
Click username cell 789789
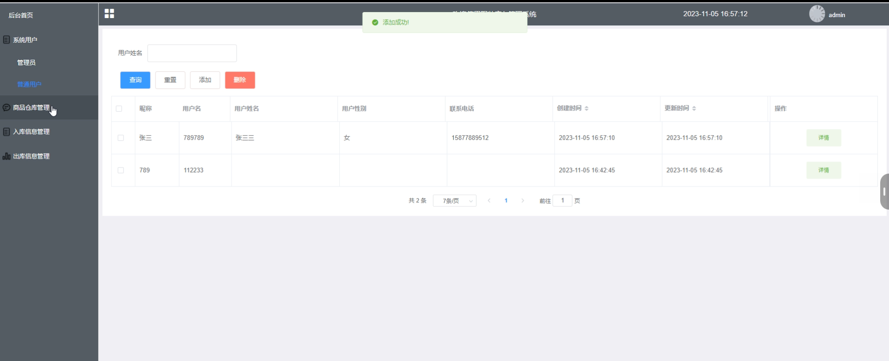[x=194, y=138]
